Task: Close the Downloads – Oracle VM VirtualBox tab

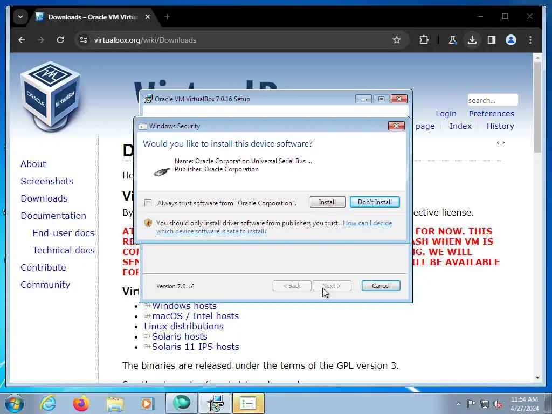Action: (148, 17)
